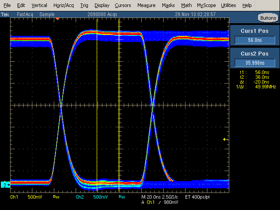Screen dimensions: 280x210
Task: Click the channel 2 ground reference marker
Action: pyautogui.click(x=5, y=185)
